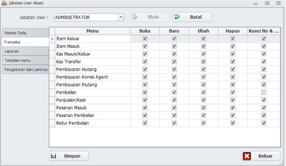Toggle Ubah checkbox for Retur Pembelian

pos(203,123)
